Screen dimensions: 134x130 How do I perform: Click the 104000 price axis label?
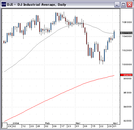(127, 36)
